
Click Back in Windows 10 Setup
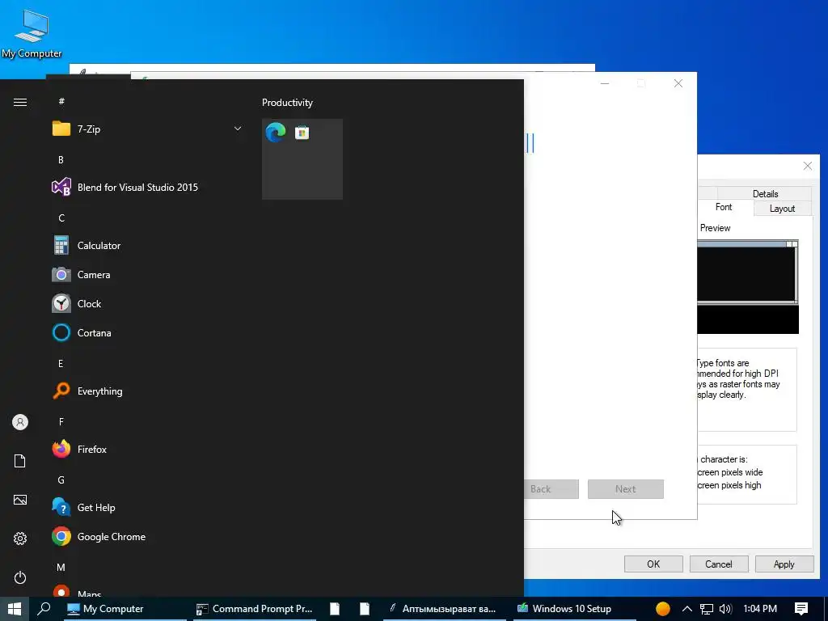click(551, 489)
